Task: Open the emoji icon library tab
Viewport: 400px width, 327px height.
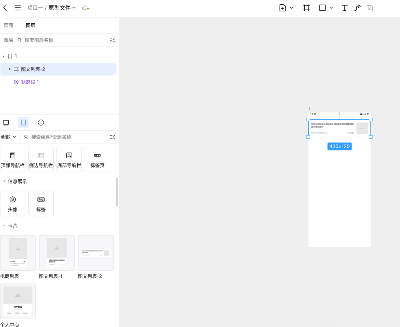Action: point(41,123)
